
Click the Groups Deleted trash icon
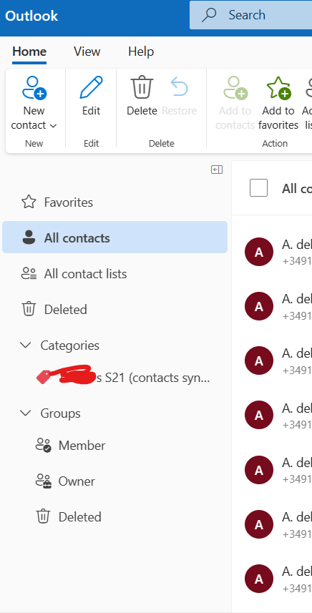pyautogui.click(x=42, y=516)
